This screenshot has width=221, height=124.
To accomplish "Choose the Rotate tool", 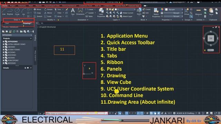I will point(48,9).
